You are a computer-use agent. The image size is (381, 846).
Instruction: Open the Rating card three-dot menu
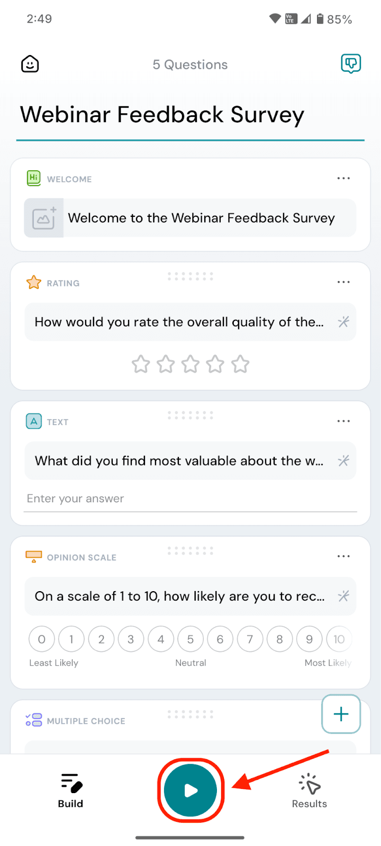(x=343, y=282)
